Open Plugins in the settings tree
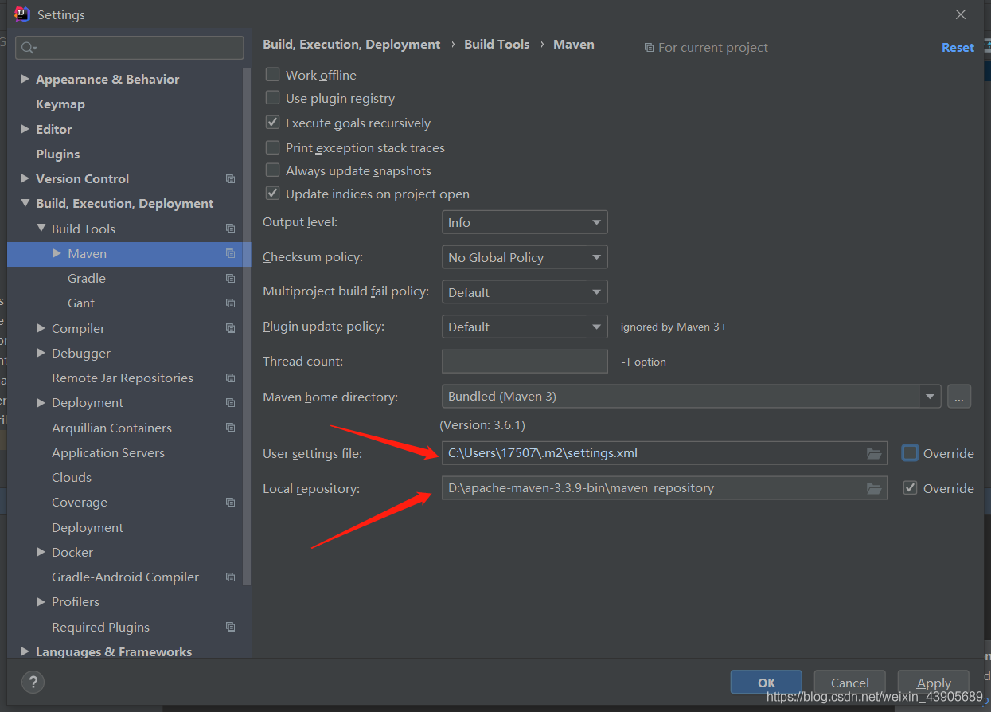 click(58, 154)
